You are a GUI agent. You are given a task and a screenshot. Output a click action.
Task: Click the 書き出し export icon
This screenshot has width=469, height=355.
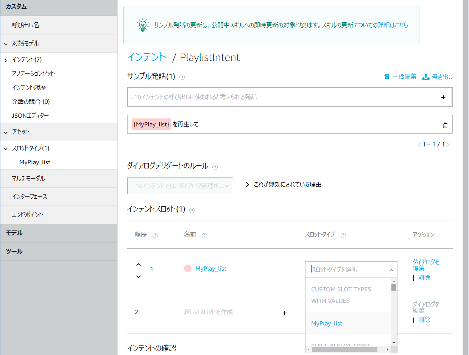coord(425,77)
